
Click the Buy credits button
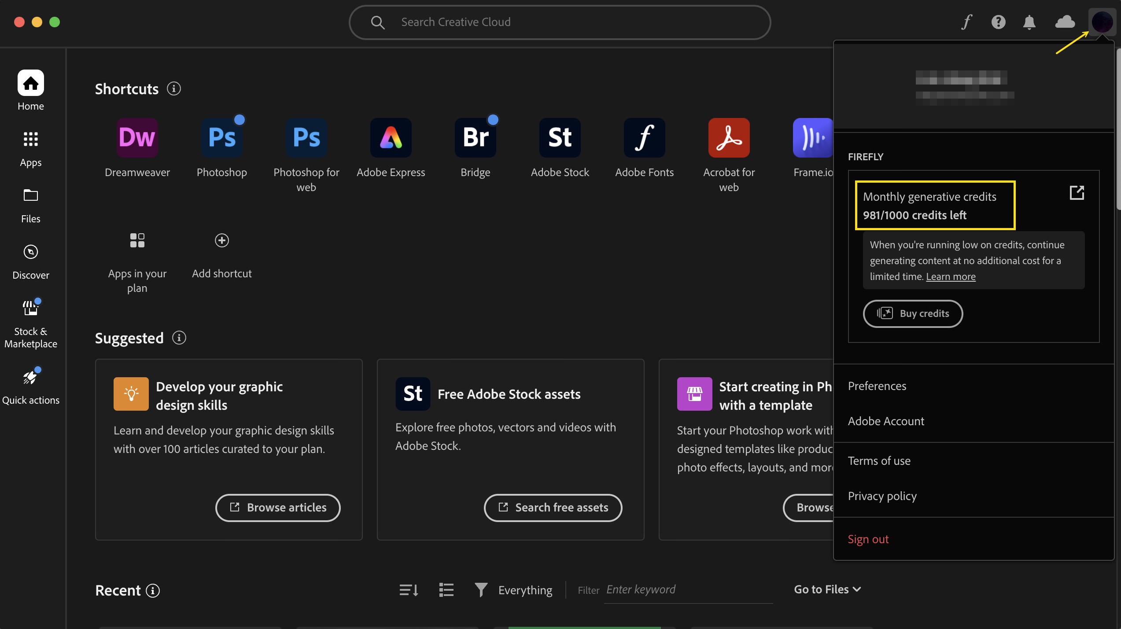tap(913, 313)
